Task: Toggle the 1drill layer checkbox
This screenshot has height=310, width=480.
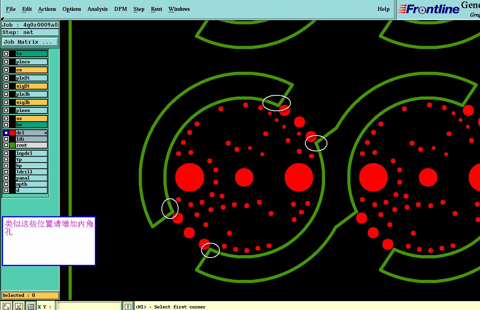Action: (6, 172)
